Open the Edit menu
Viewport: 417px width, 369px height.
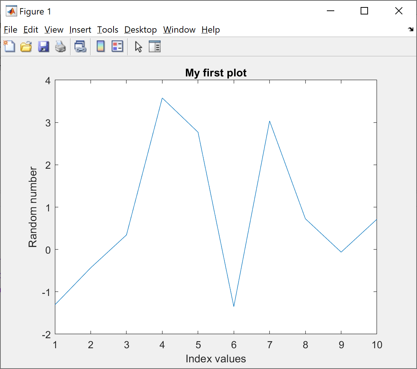coord(31,30)
